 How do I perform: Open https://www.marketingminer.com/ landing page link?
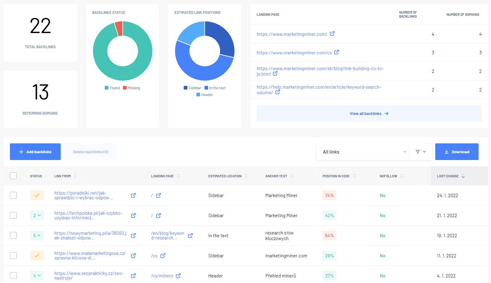point(292,34)
